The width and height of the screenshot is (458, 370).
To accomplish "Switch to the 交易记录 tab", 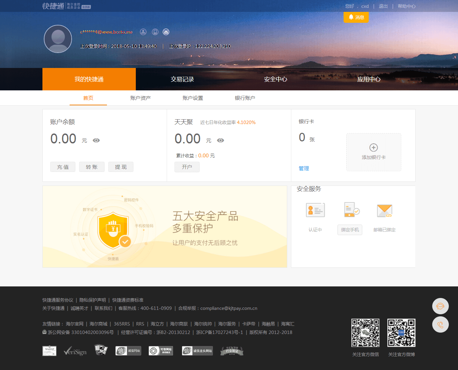I will [x=182, y=79].
